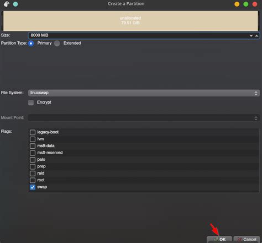The height and width of the screenshot is (243, 262).
Task: Click the Cancel button
Action: (247, 239)
